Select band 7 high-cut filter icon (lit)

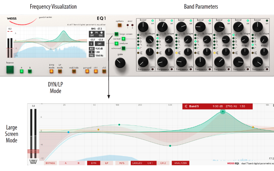[253, 45]
